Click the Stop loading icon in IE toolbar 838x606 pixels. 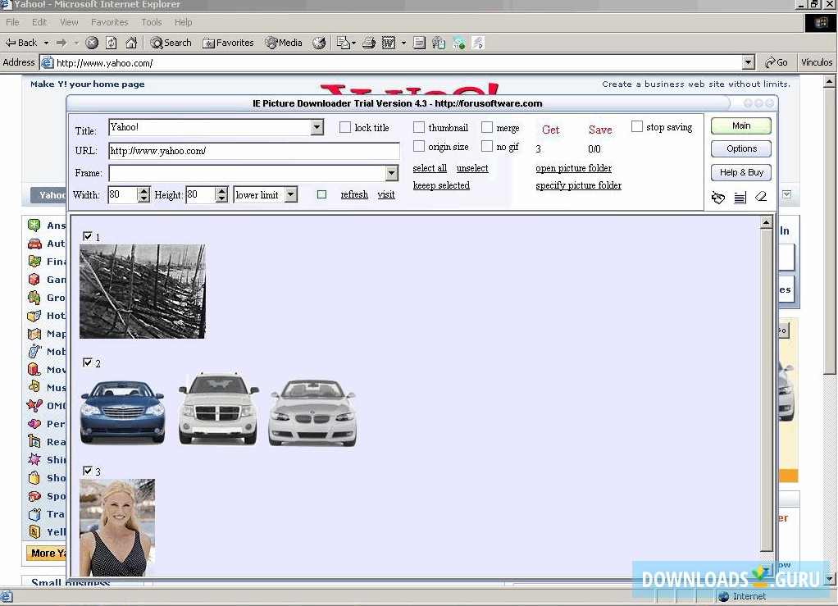[x=92, y=43]
